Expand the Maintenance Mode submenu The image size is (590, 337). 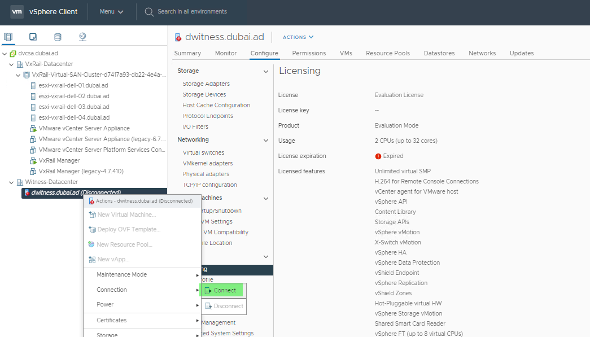pos(142,274)
